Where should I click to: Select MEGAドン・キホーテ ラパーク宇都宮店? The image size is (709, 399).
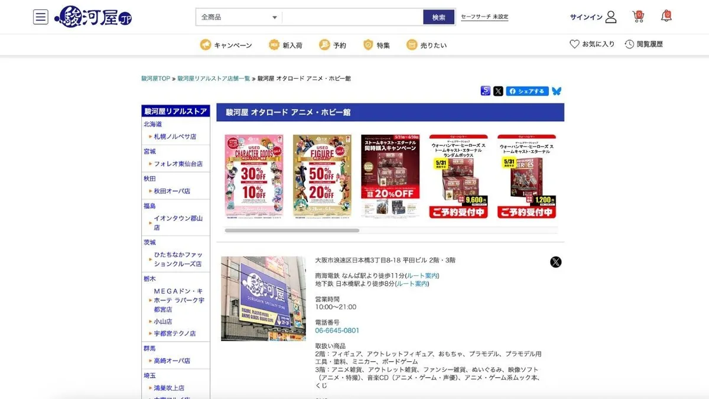pos(179,300)
